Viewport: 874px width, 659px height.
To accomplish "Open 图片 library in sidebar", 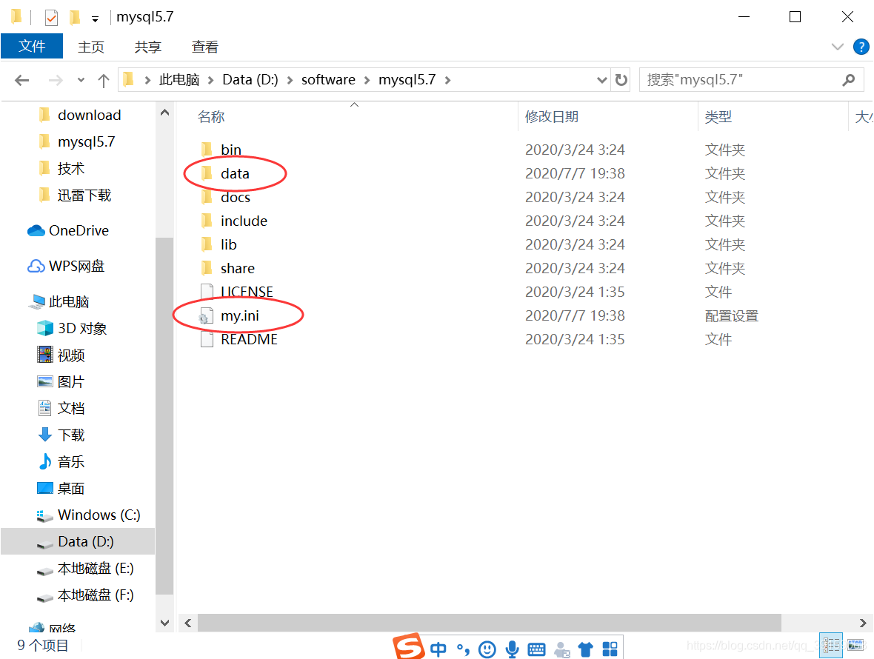I will click(71, 381).
